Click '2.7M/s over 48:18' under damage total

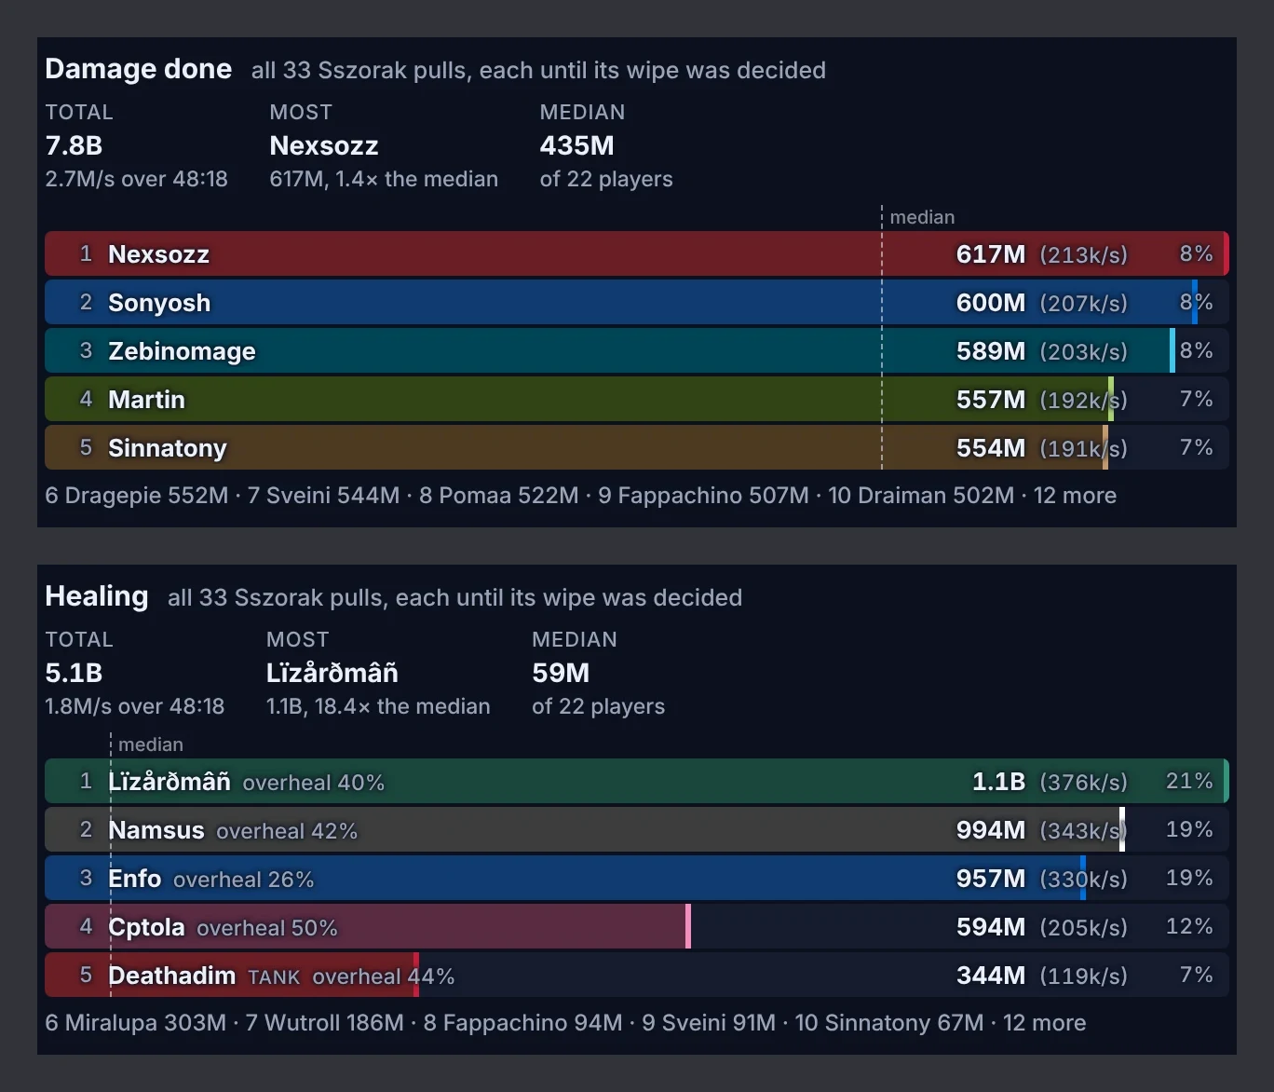pyautogui.click(x=136, y=179)
